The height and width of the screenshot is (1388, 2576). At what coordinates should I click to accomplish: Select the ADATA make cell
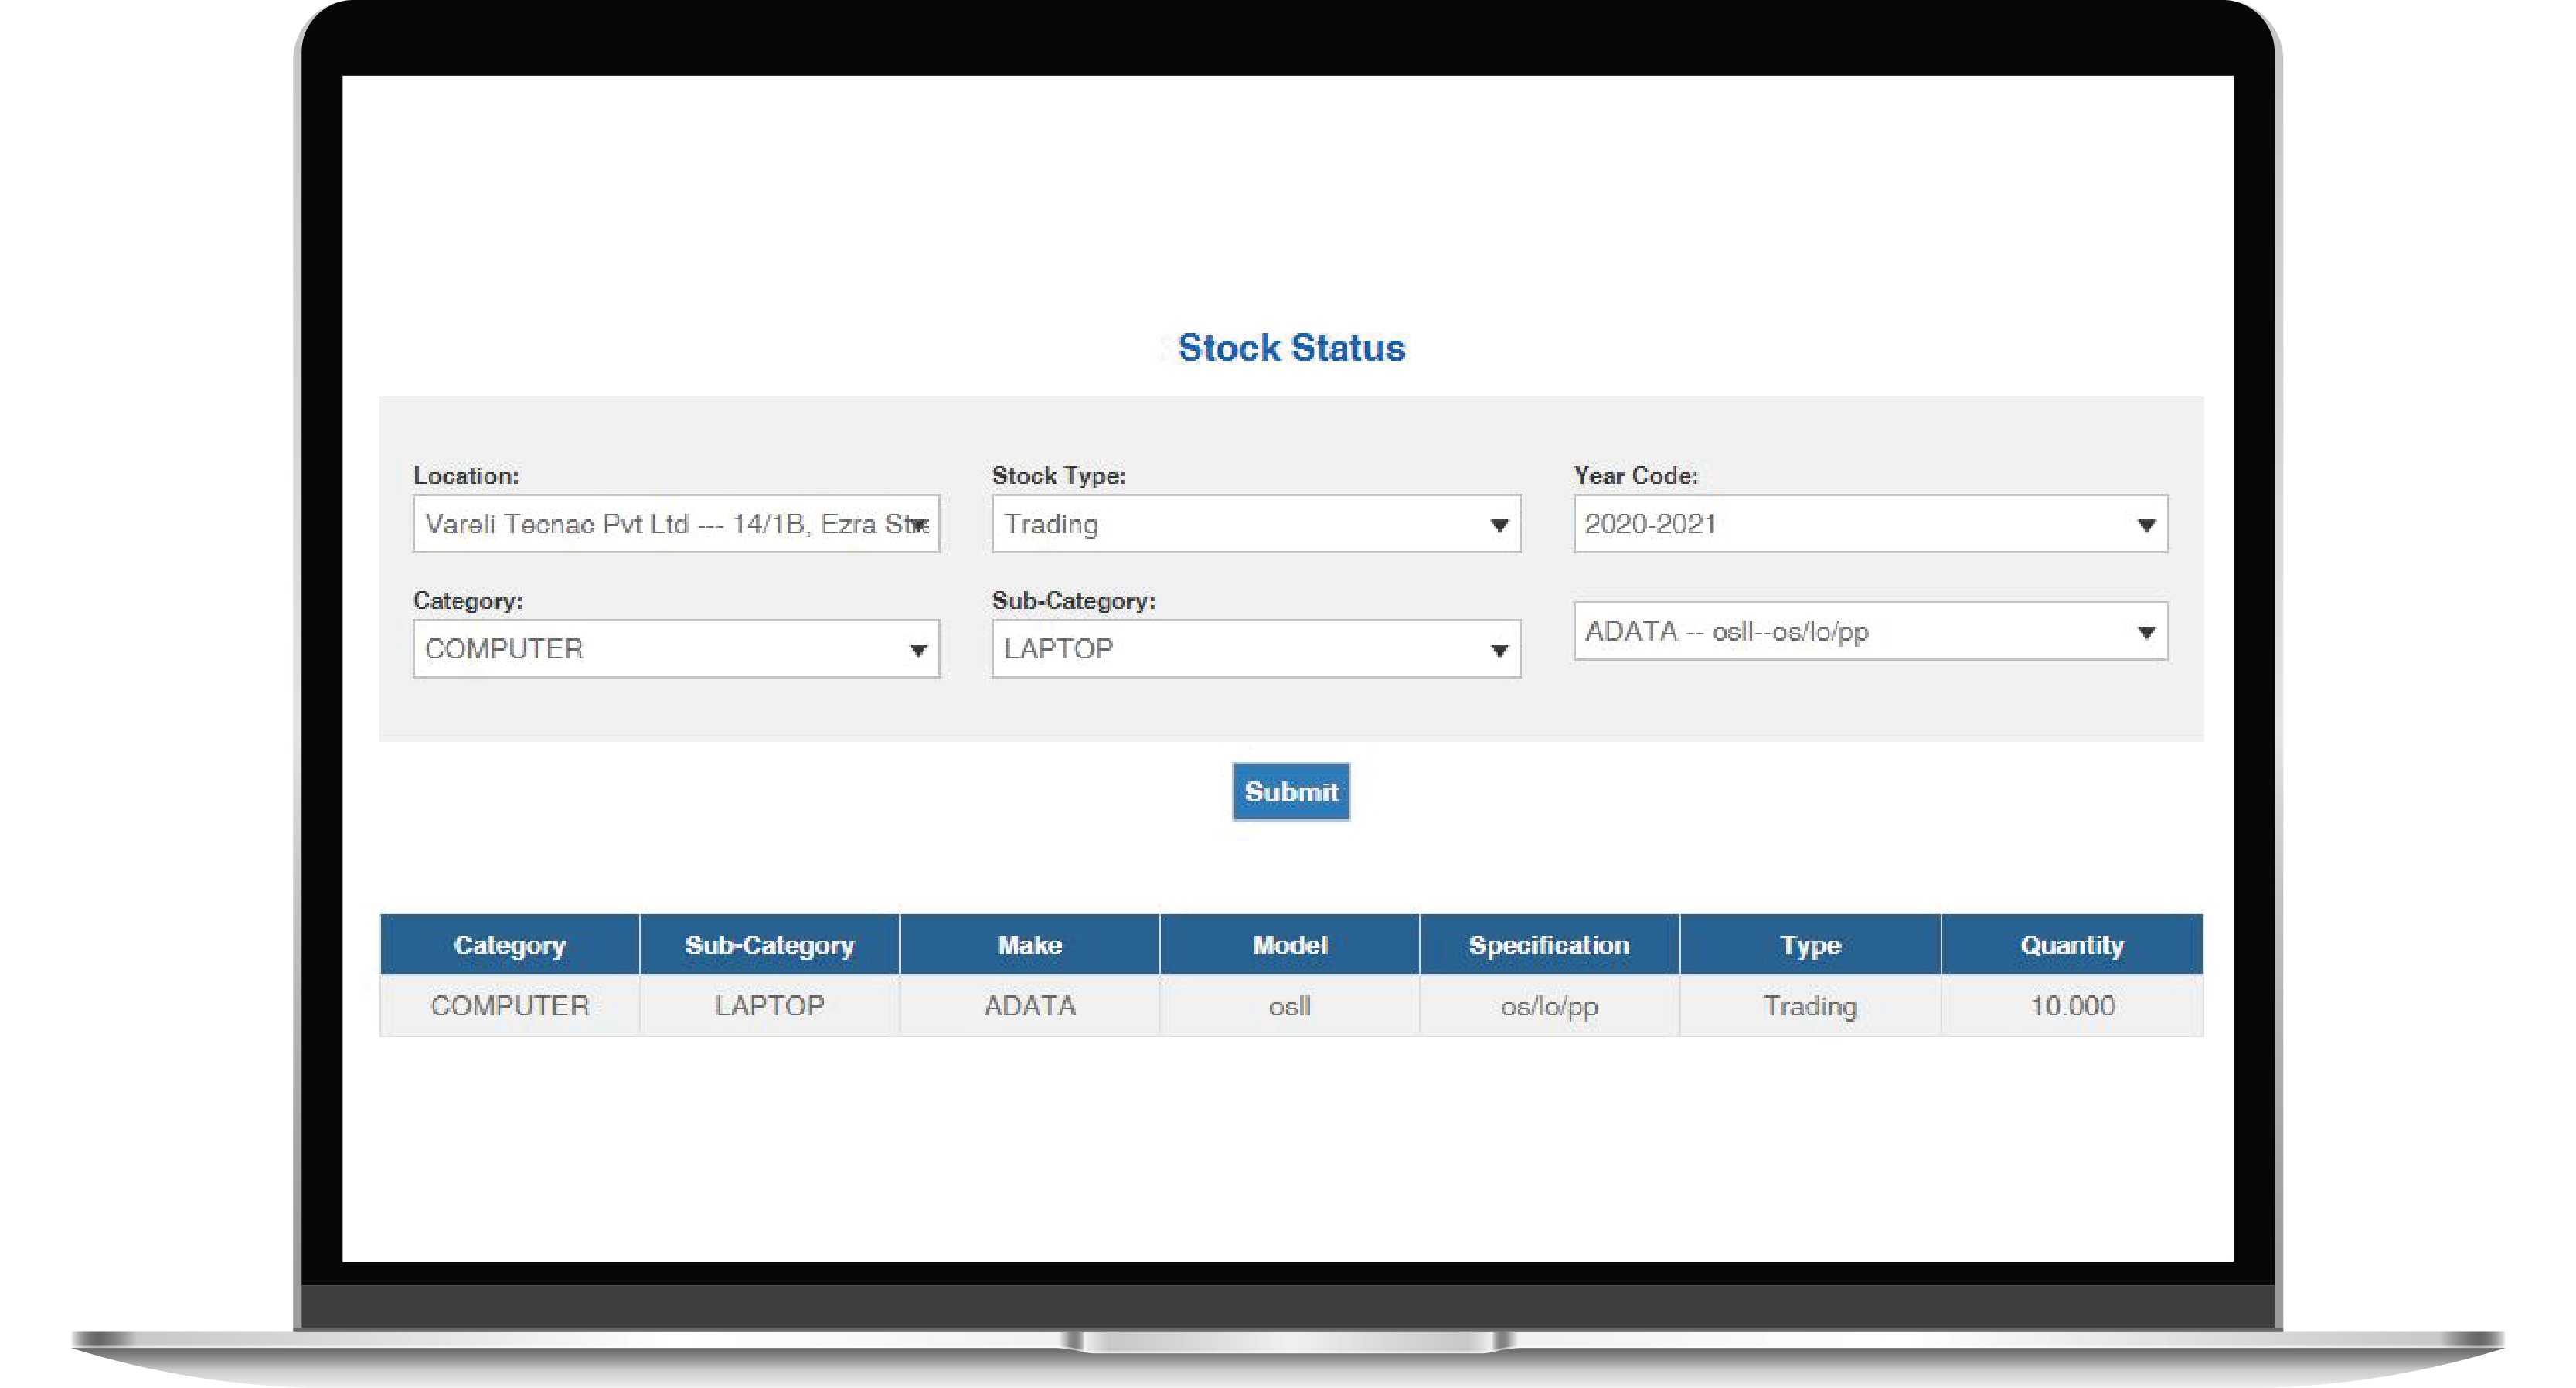click(x=1029, y=1006)
